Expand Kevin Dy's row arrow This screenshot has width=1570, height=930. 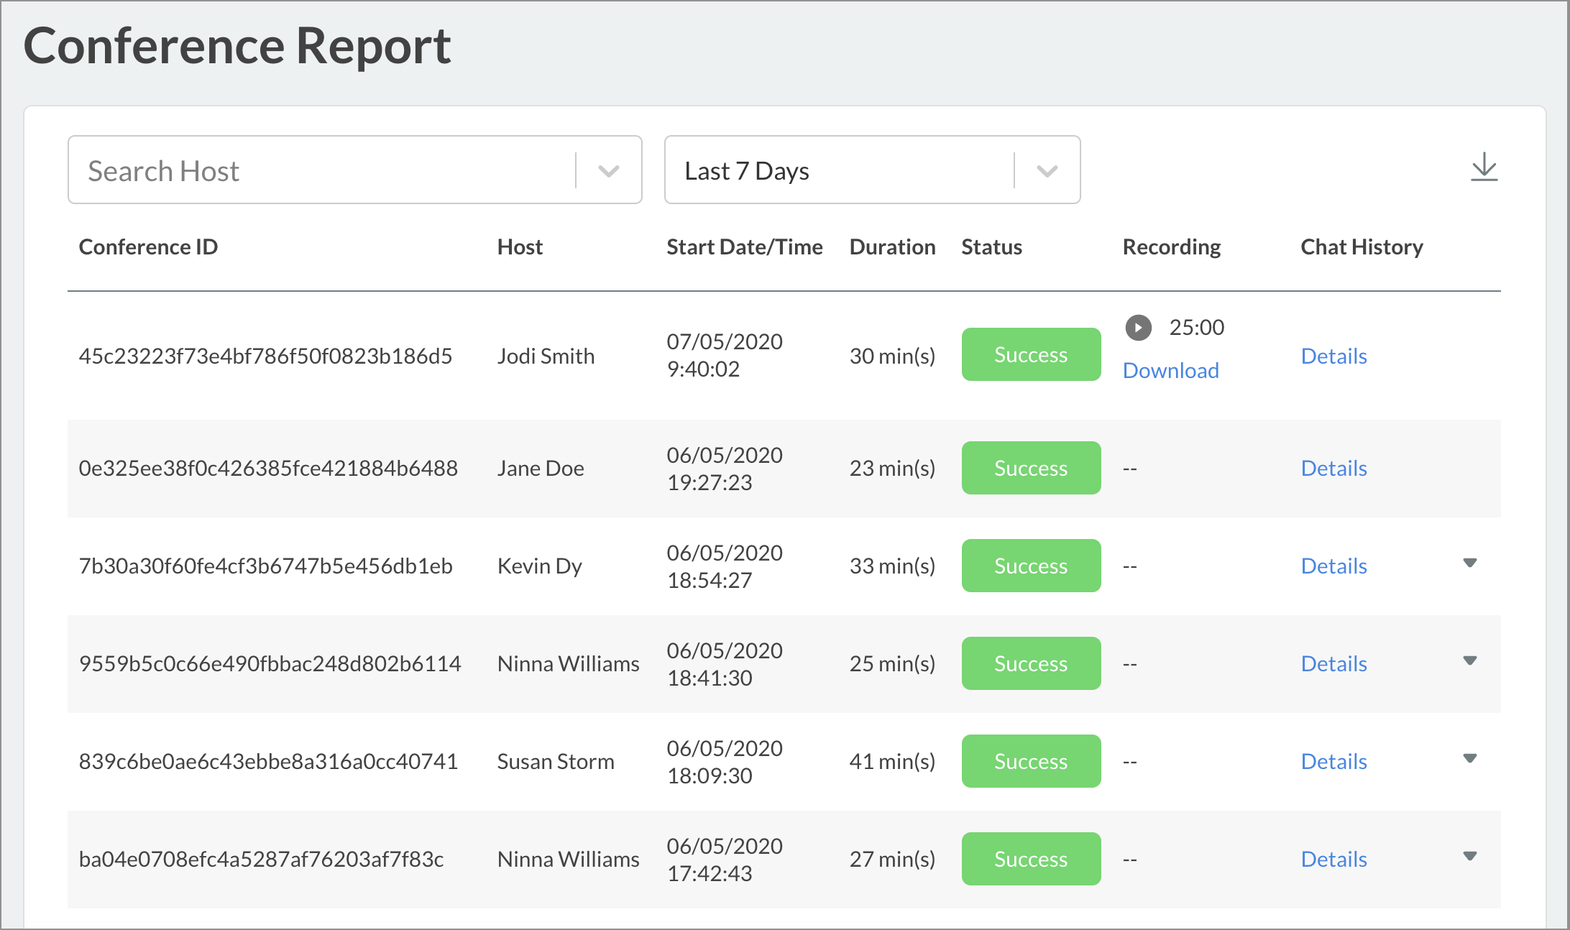coord(1469,563)
